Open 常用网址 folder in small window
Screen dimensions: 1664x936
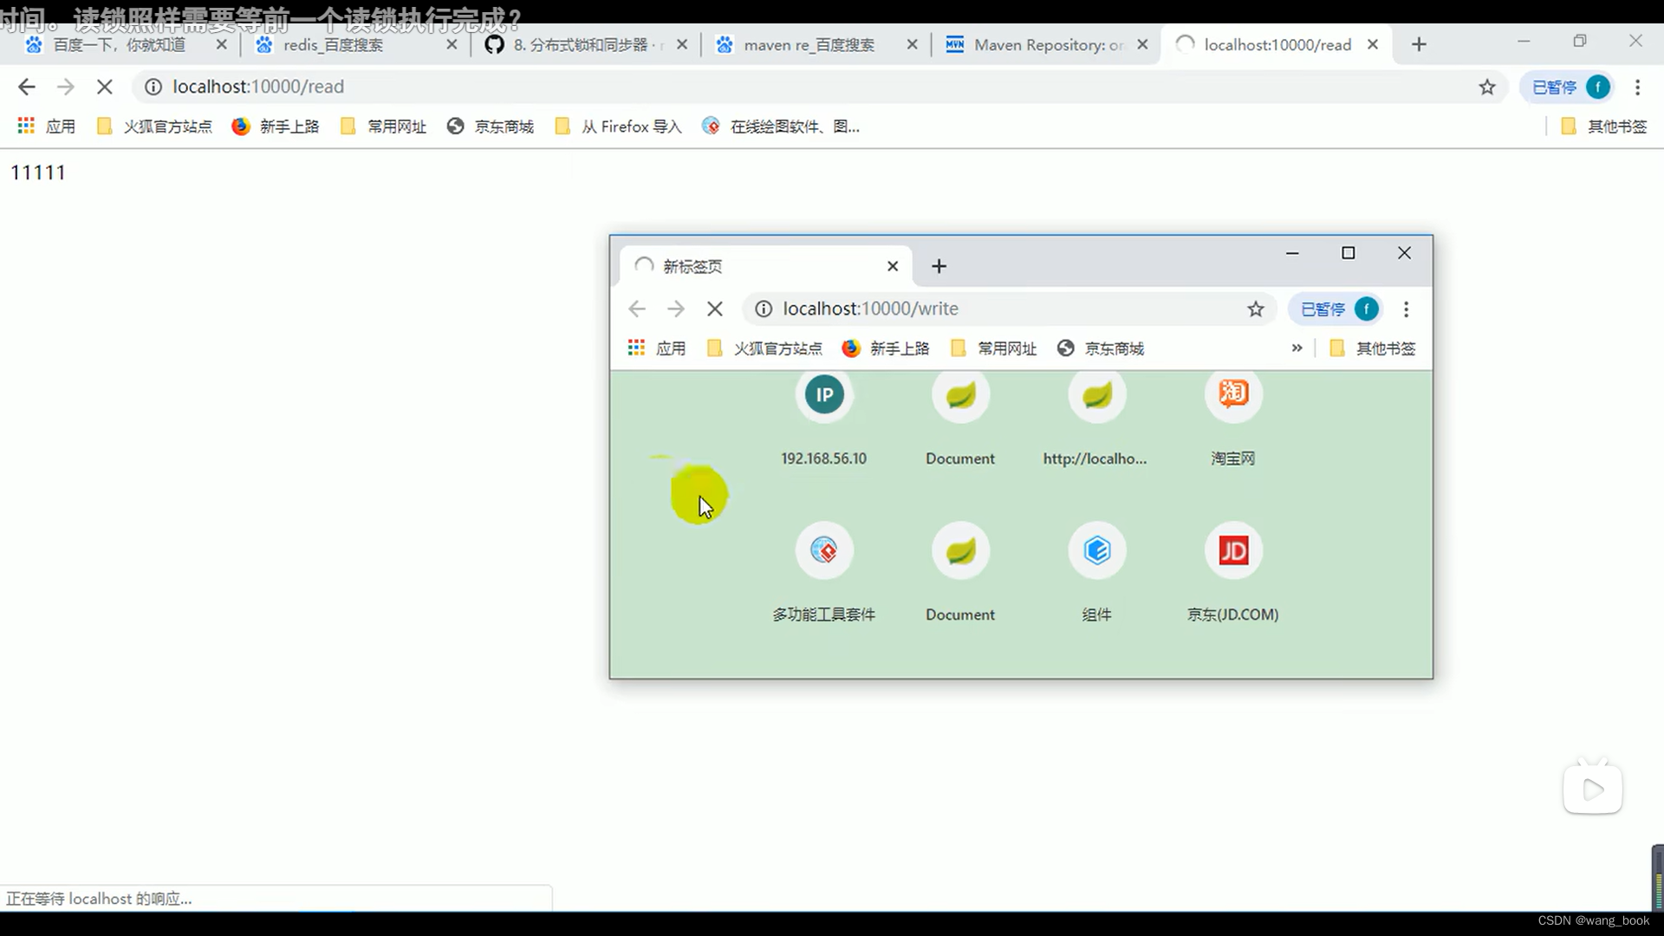(x=993, y=348)
